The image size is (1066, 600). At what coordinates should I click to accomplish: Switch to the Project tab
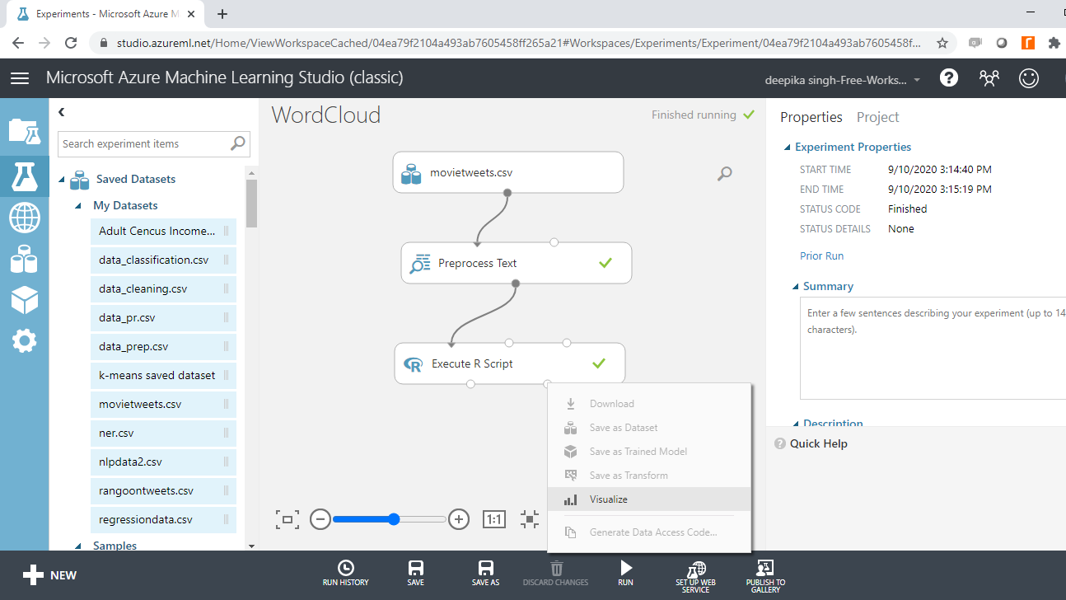[877, 117]
